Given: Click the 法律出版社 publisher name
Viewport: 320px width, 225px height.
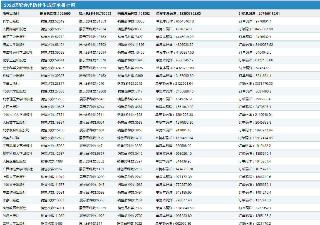Looking at the screenshot, I should (11, 216).
